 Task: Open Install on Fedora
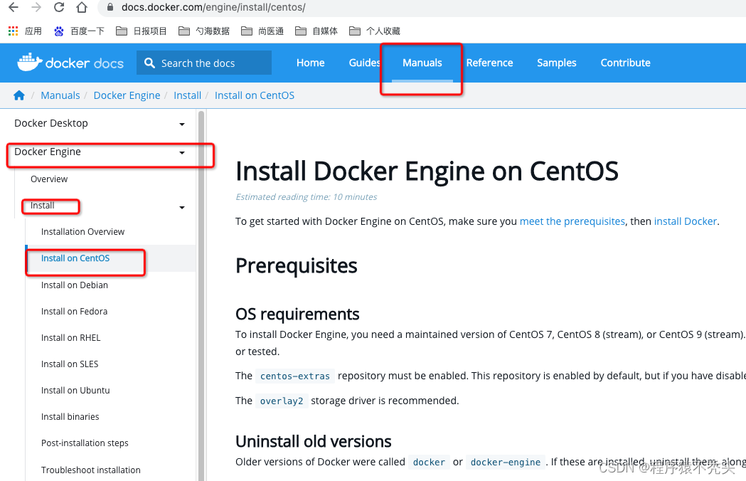[74, 312]
